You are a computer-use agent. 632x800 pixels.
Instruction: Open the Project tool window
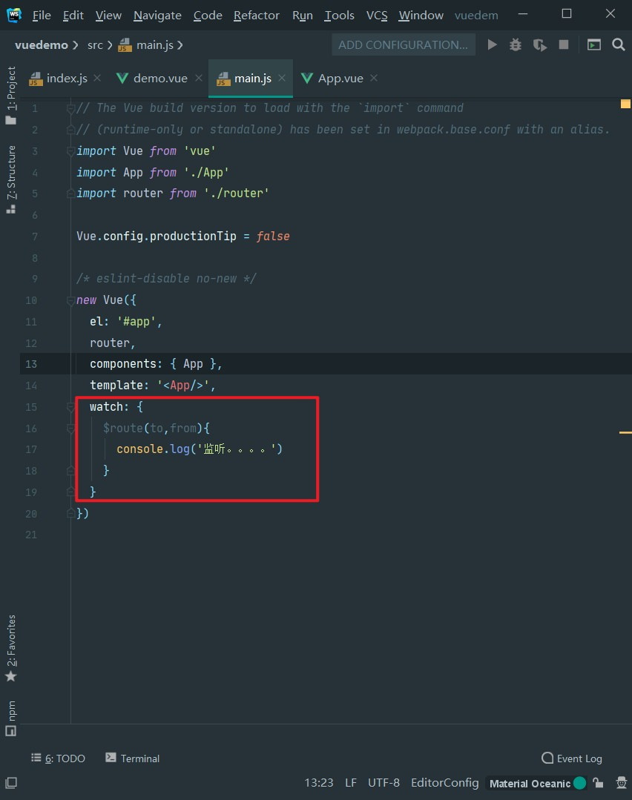[x=10, y=96]
